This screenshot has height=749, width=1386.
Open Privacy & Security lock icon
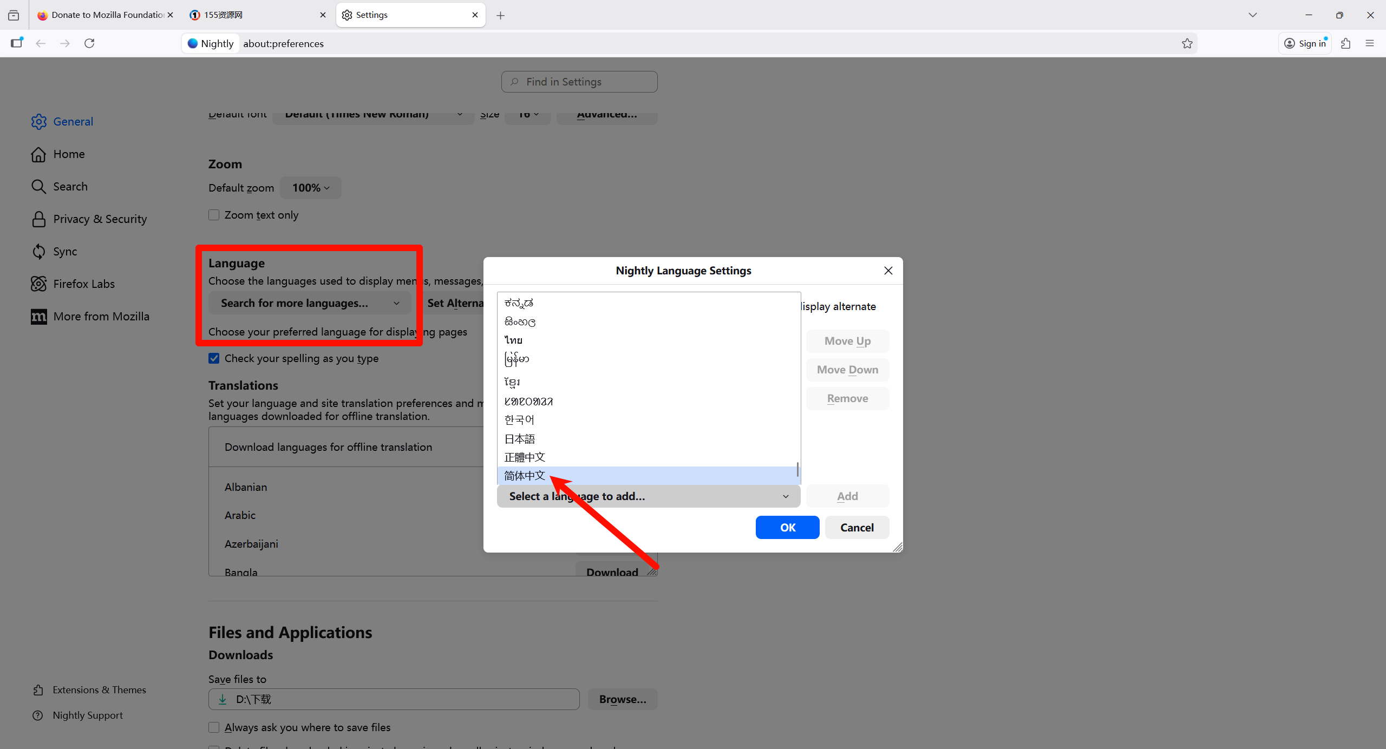(x=38, y=219)
